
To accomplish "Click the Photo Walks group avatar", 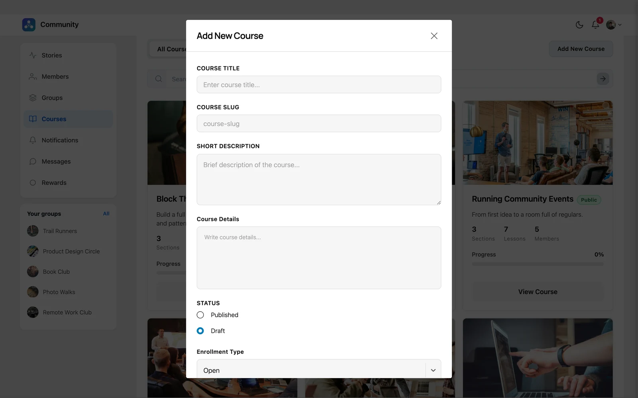I will click(33, 292).
